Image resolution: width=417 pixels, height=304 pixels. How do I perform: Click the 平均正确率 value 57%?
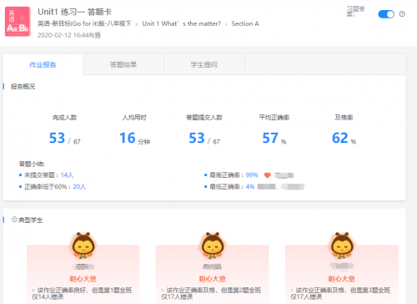coord(274,138)
